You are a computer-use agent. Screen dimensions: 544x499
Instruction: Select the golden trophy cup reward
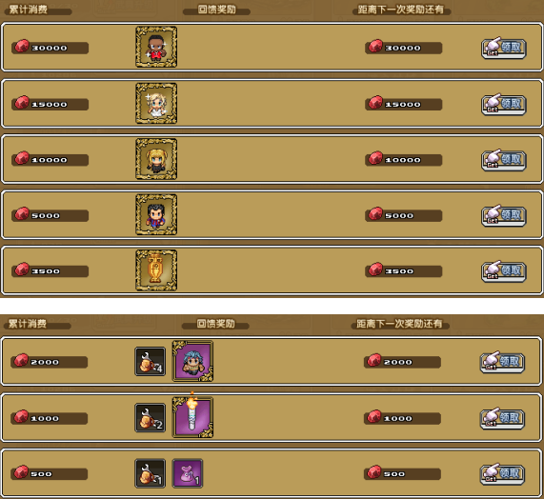click(x=156, y=270)
